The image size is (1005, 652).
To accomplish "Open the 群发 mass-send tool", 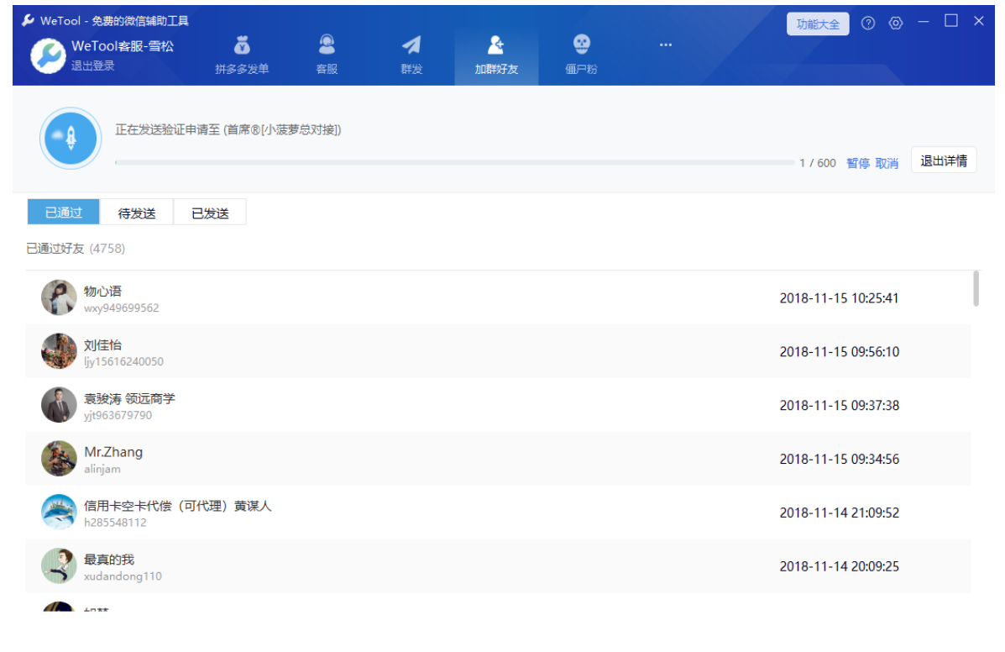I will click(x=411, y=55).
